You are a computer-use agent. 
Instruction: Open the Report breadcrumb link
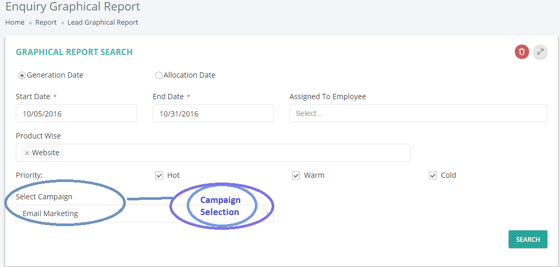pyautogui.click(x=46, y=22)
